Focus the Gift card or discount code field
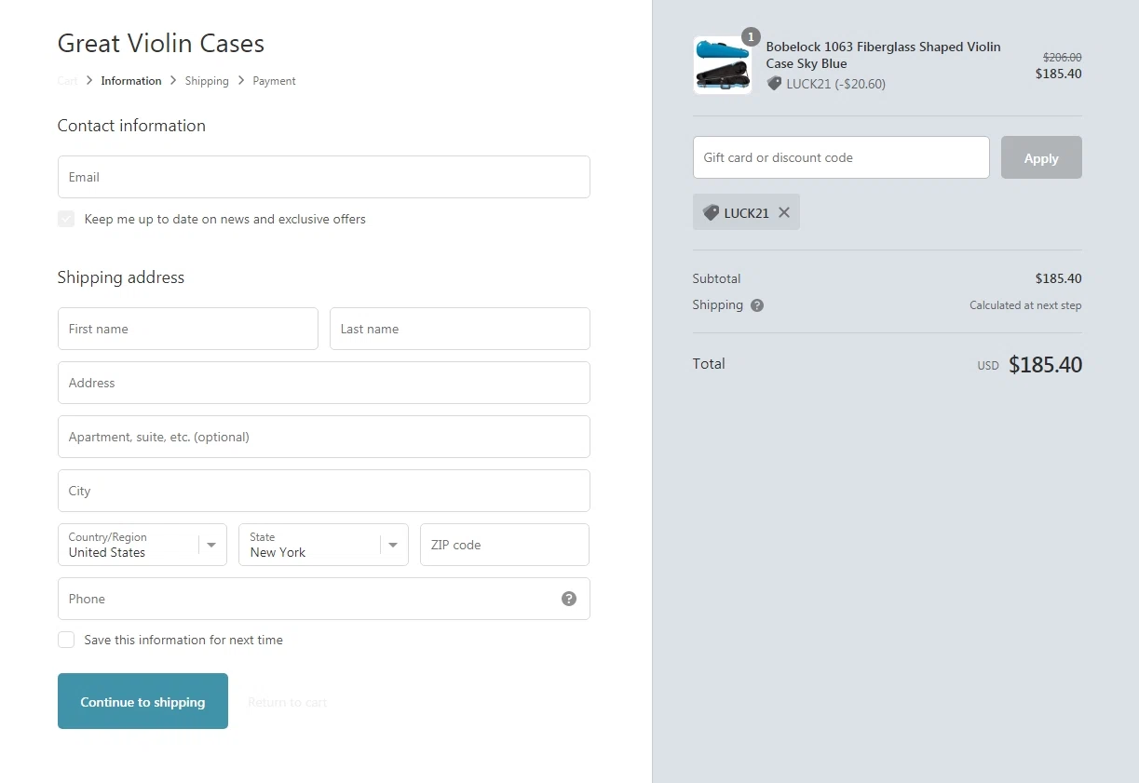This screenshot has height=783, width=1139. 841,157
